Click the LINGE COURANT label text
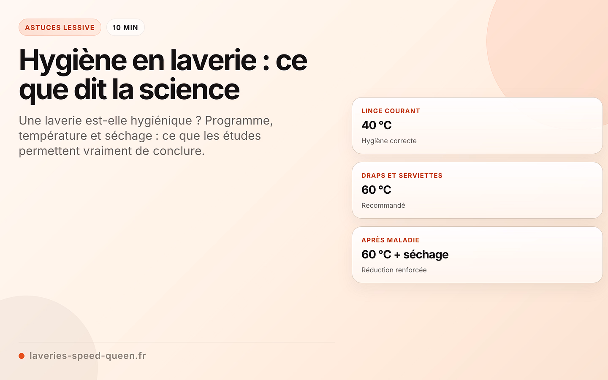The image size is (608, 380). (x=391, y=111)
